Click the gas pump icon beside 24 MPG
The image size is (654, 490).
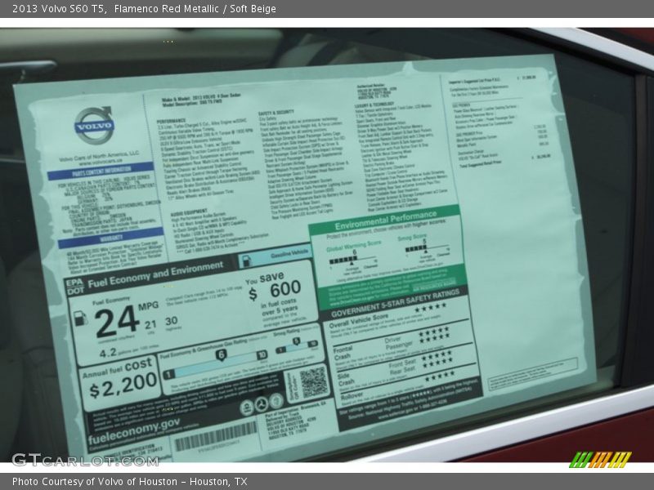[79, 318]
